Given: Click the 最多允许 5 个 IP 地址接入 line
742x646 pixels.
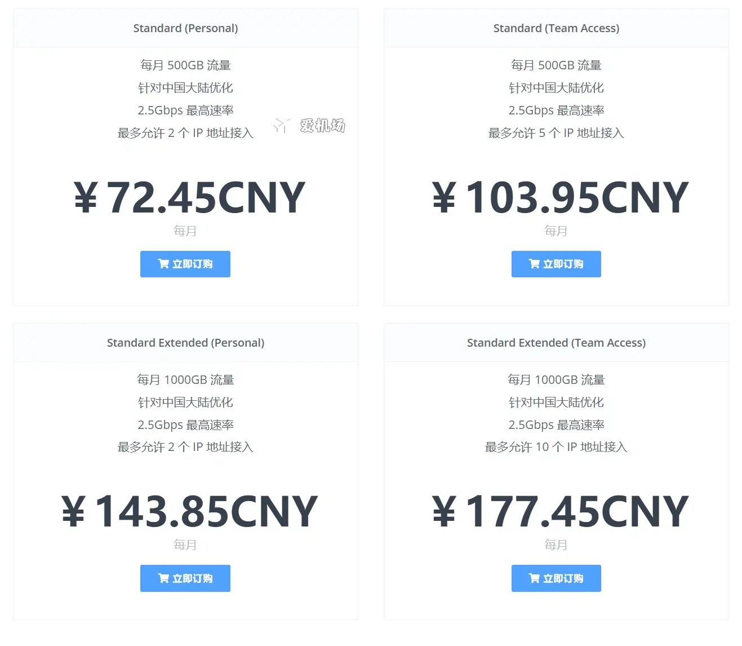Looking at the screenshot, I should pos(556,133).
